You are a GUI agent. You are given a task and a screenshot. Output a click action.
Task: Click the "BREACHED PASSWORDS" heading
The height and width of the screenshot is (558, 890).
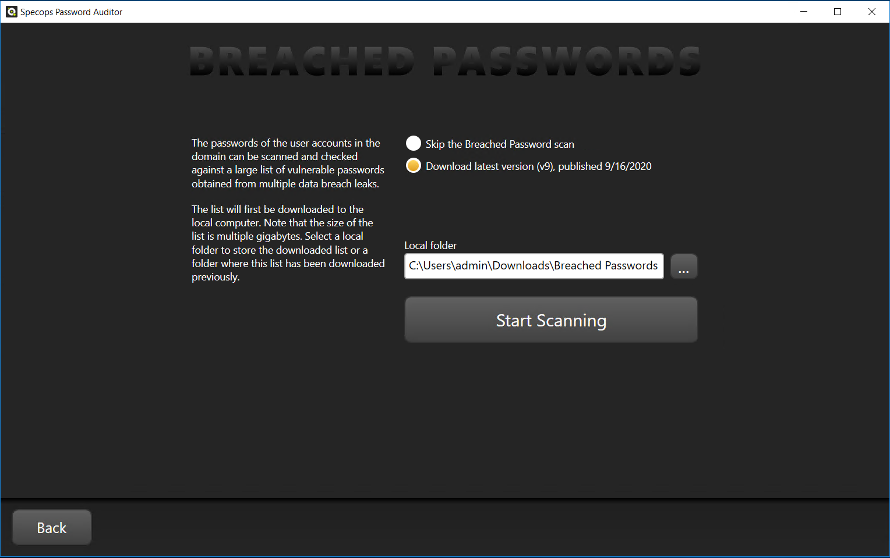point(445,62)
